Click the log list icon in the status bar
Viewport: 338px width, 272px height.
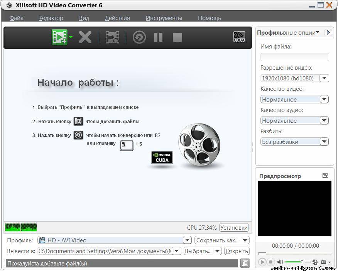point(245,263)
